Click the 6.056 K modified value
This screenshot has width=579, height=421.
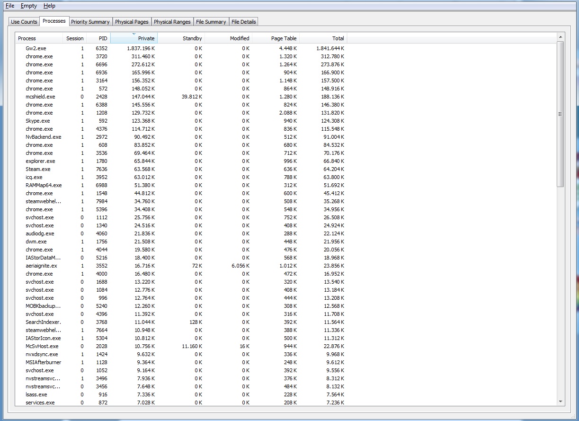241,266
